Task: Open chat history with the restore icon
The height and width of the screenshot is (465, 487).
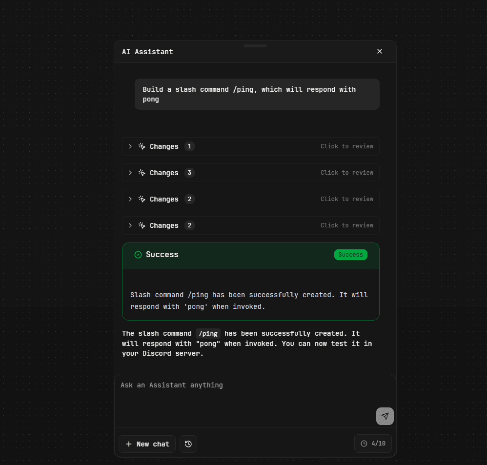Action: (188, 444)
